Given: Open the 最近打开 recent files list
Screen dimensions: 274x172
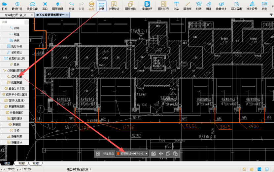Looking at the screenshot, I should click(17, 6).
